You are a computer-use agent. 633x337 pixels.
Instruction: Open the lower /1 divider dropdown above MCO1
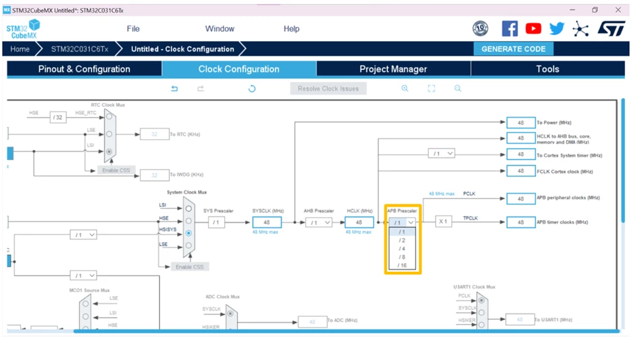[x=84, y=276]
